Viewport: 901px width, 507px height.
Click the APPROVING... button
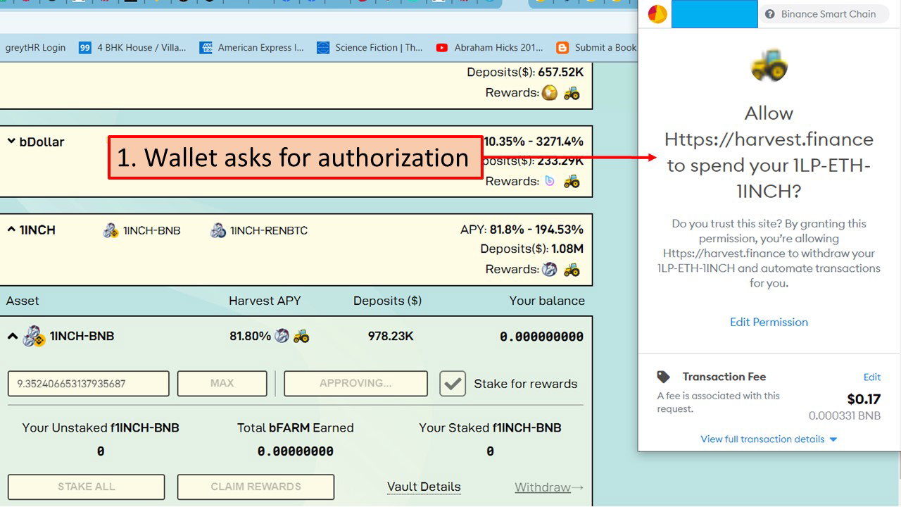pyautogui.click(x=355, y=384)
